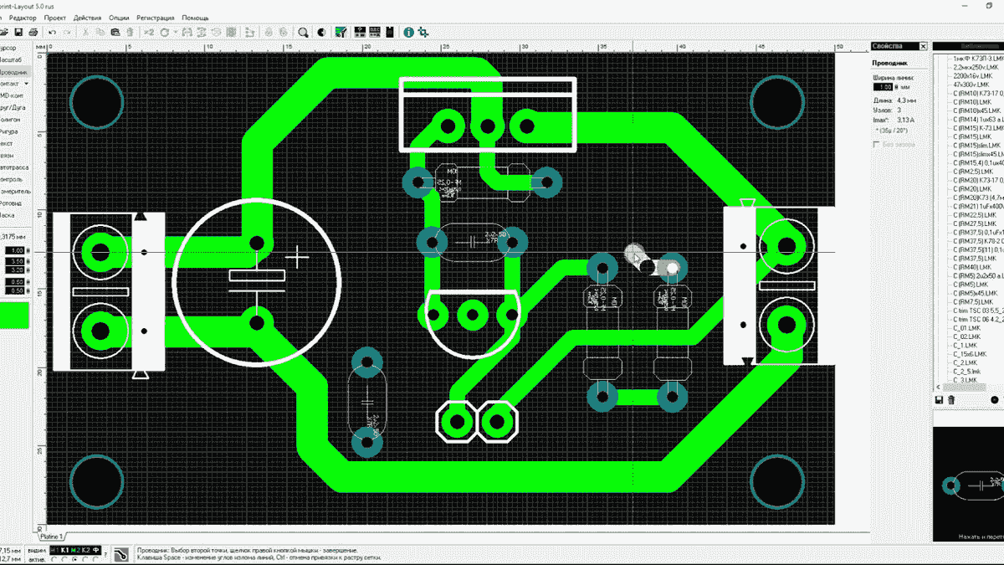Click the track bend angle mode icon
Screen dimensions: 1004x565
(x=121, y=553)
